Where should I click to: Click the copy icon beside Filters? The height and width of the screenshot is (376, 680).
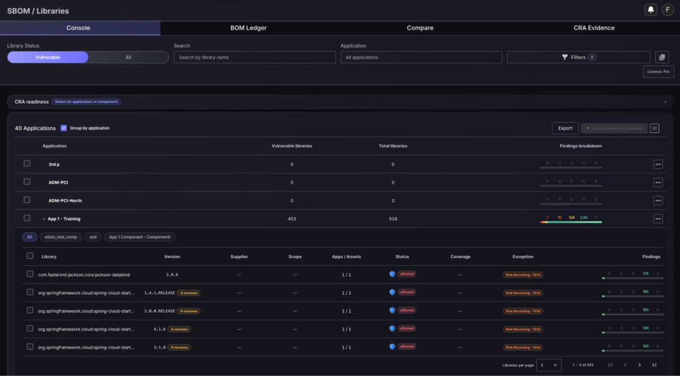662,57
